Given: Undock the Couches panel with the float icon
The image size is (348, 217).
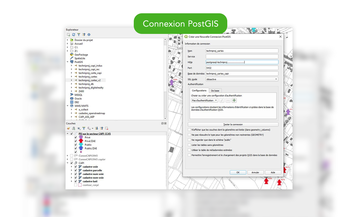Looking at the screenshot, I should click(162, 123).
